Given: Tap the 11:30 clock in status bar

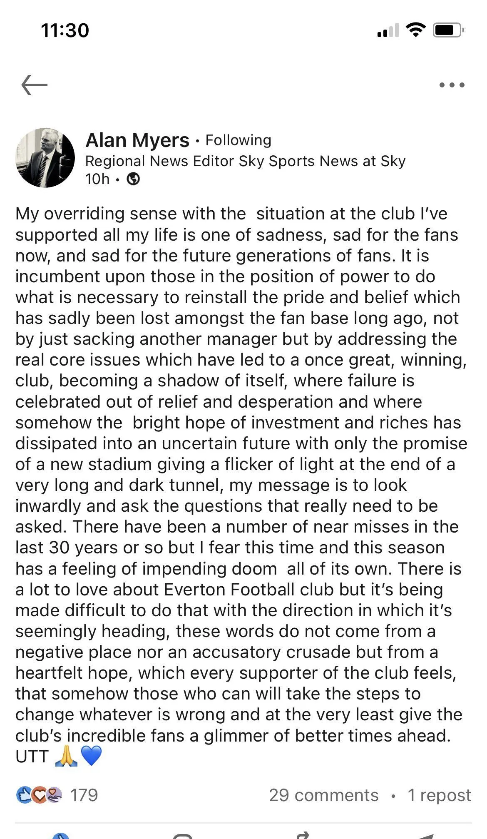Looking at the screenshot, I should tap(65, 30).
